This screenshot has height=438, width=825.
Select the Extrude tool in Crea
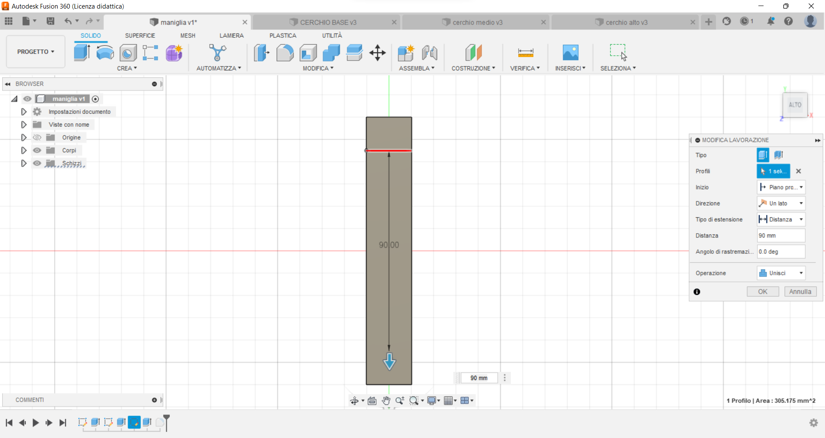click(x=82, y=53)
